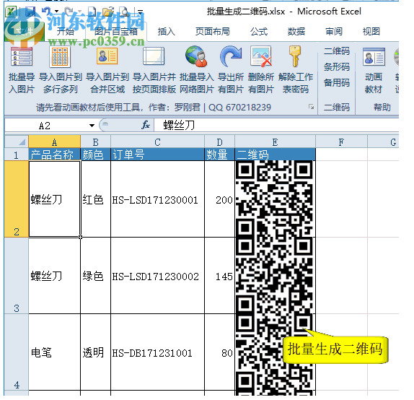The width and height of the screenshot is (414, 400).
Task: Switch to the 页面布局 tab
Action: click(212, 32)
